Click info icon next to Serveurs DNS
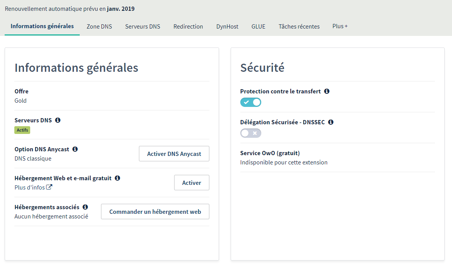This screenshot has width=452, height=264. [x=58, y=120]
